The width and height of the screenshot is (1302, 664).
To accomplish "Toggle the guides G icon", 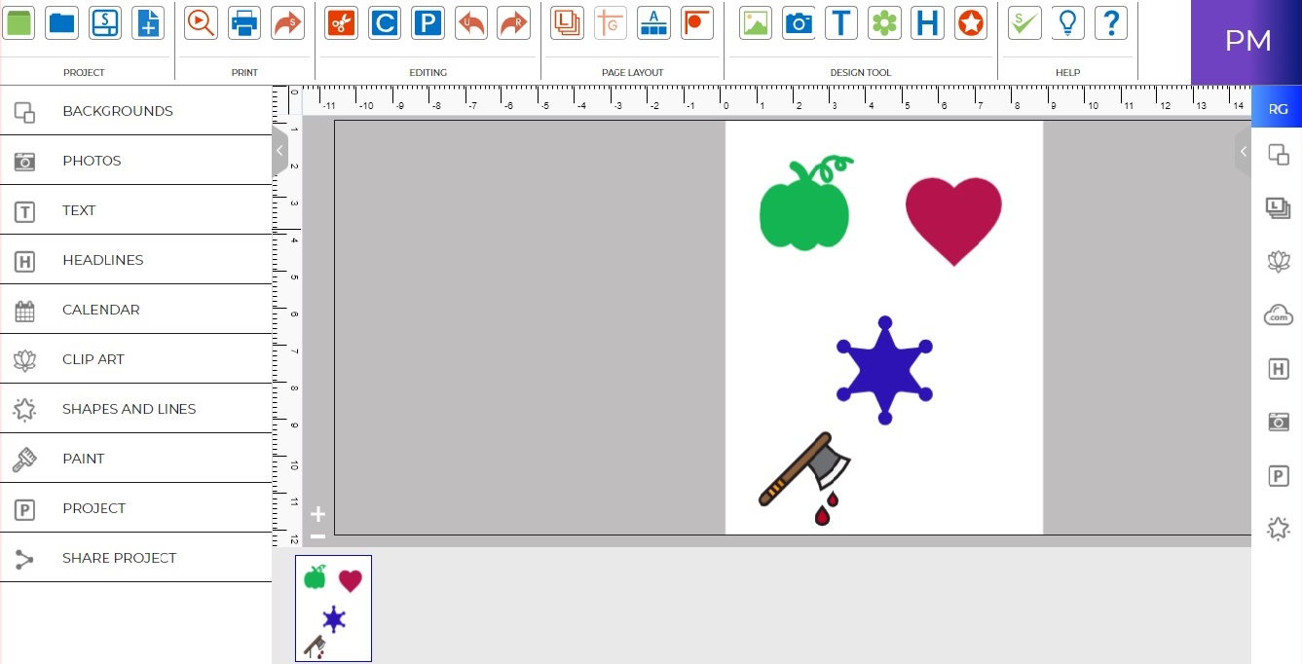I will pyautogui.click(x=611, y=22).
